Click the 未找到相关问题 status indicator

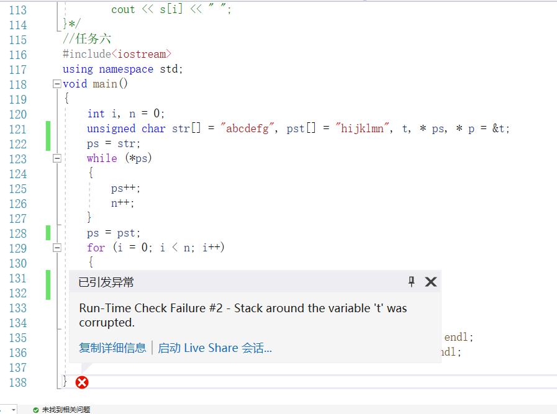[62, 410]
